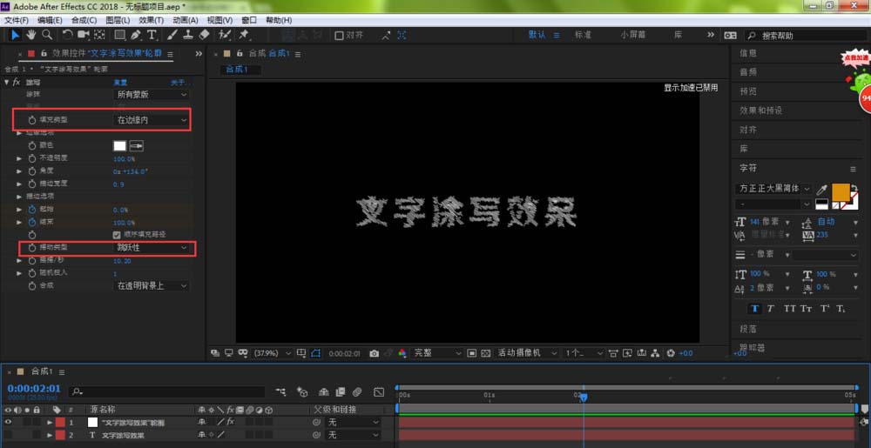Image resolution: width=871 pixels, height=448 pixels.
Task: Click the orange fill color swatch
Action: (x=841, y=192)
